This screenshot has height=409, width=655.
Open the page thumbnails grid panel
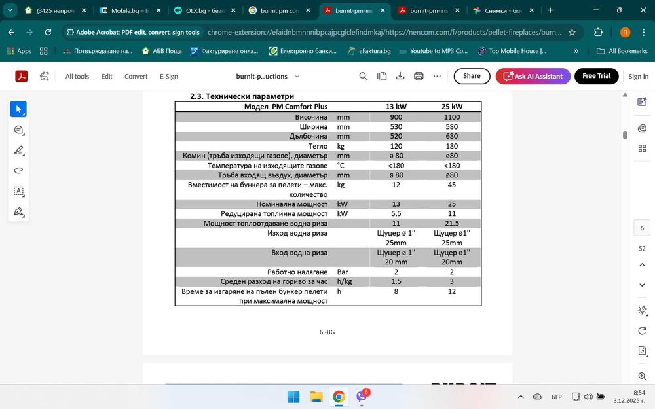(x=642, y=148)
